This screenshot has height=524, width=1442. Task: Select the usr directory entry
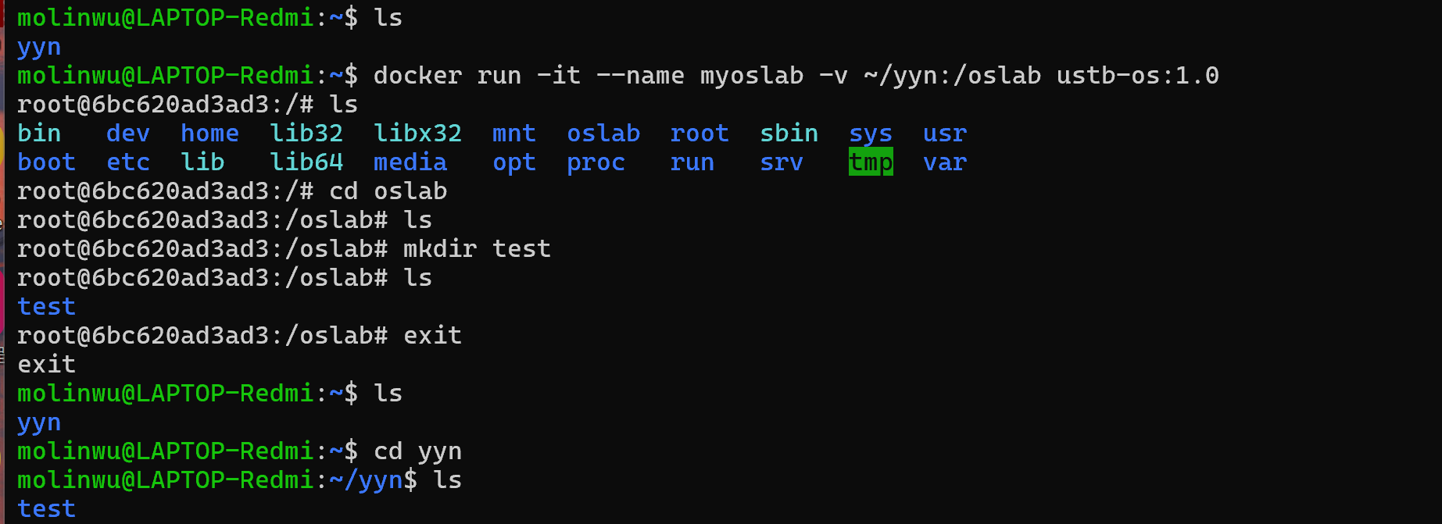point(945,134)
